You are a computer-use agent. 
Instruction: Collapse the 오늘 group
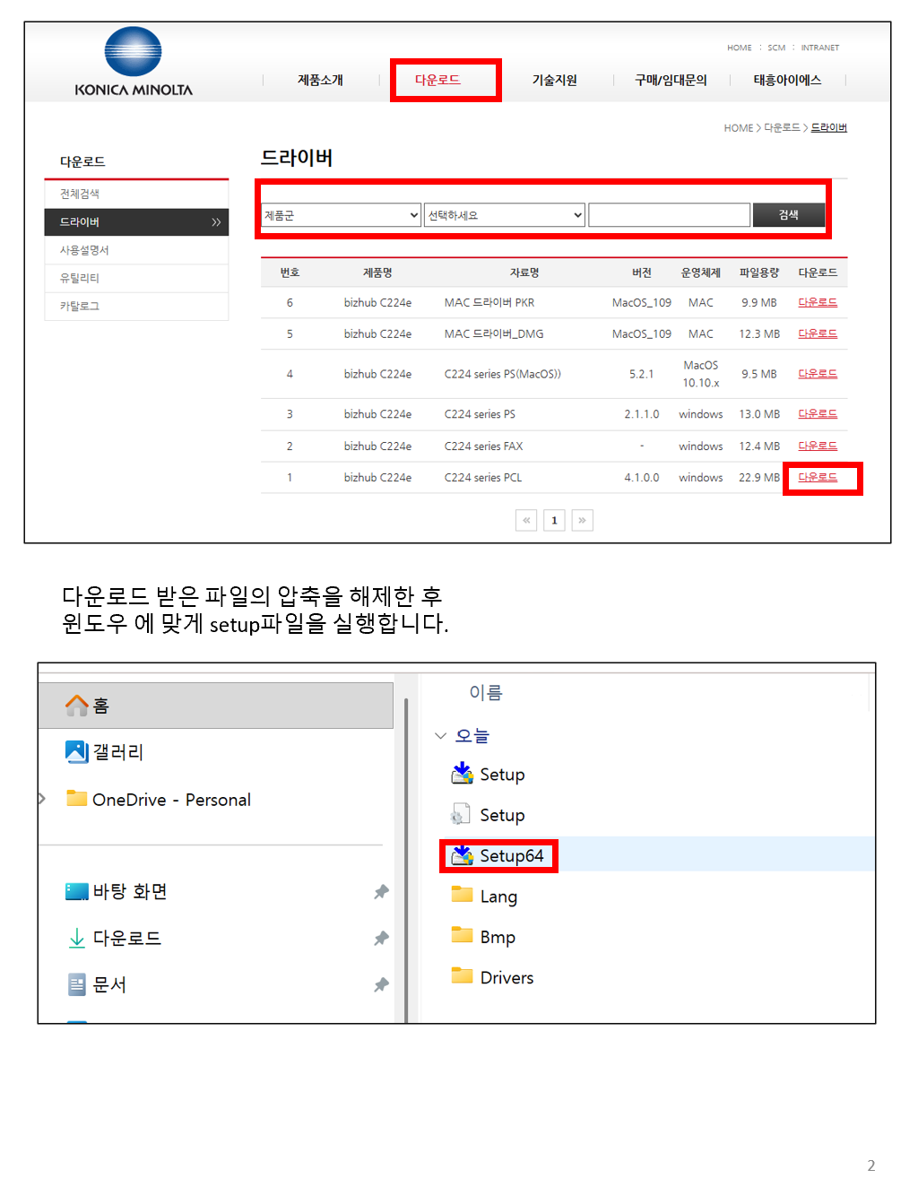[x=440, y=736]
